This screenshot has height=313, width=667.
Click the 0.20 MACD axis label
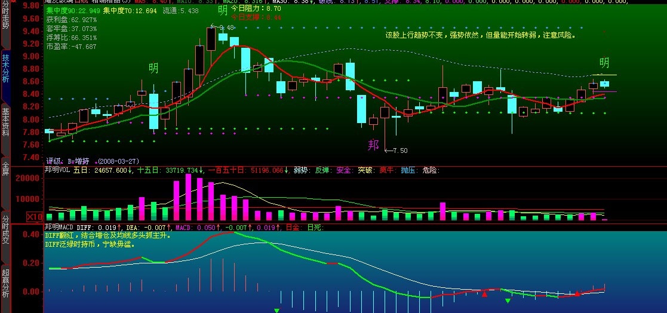pyautogui.click(x=30, y=263)
